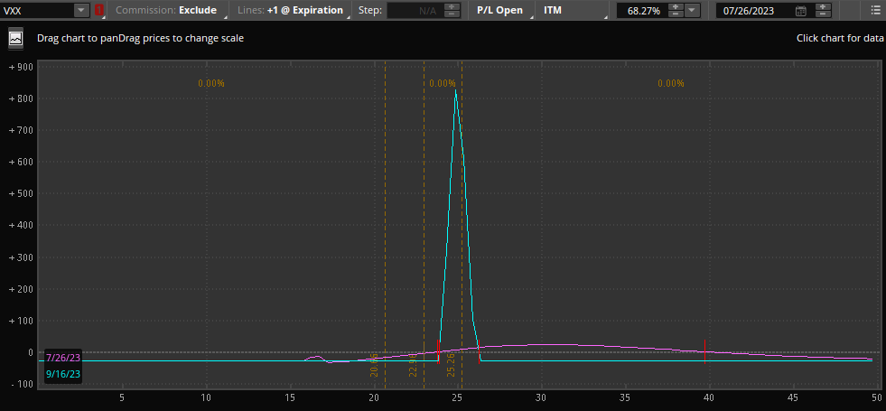This screenshot has width=886, height=411.
Task: Click the red alert badge next to VXX
Action: pos(99,11)
